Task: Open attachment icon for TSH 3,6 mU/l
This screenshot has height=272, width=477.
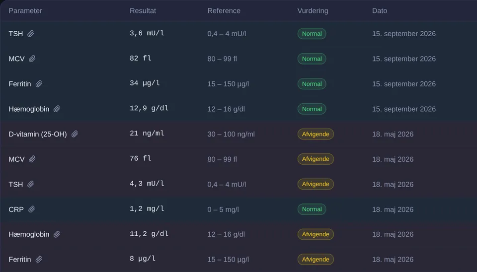Action: click(x=30, y=34)
